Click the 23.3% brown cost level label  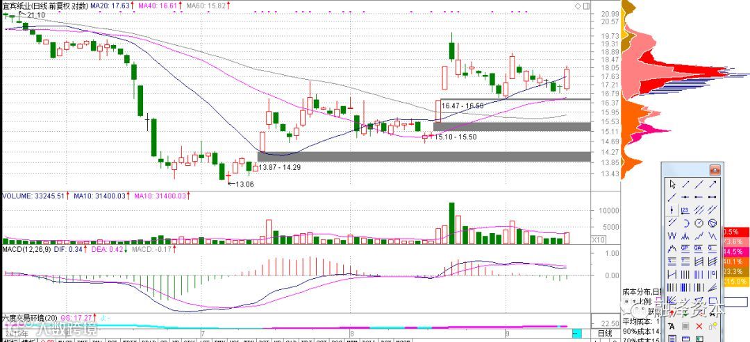pyautogui.click(x=735, y=271)
